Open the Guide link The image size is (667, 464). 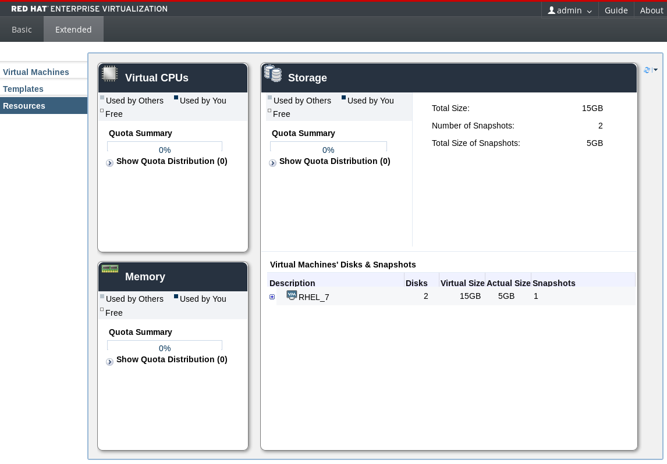[x=616, y=10]
